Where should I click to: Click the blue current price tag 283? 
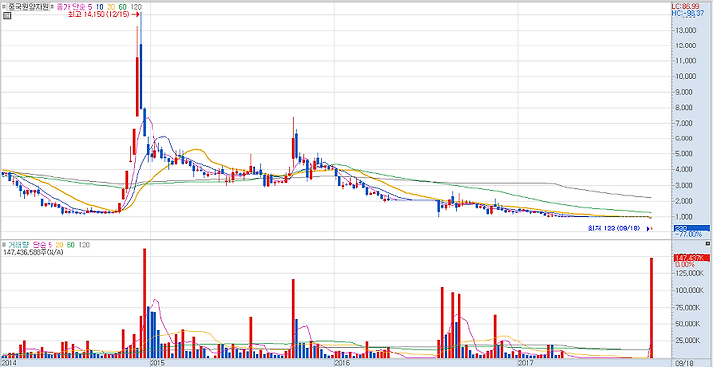(x=691, y=228)
